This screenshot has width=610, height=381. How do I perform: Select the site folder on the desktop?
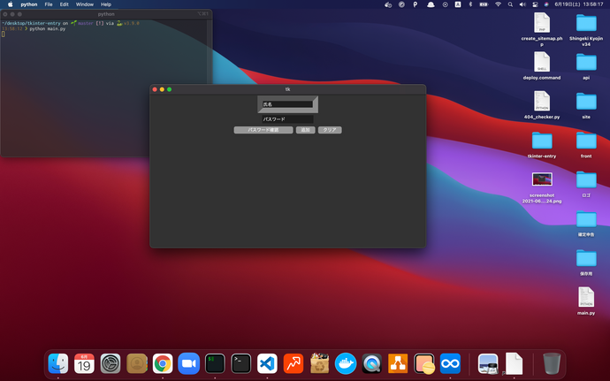coord(586,101)
